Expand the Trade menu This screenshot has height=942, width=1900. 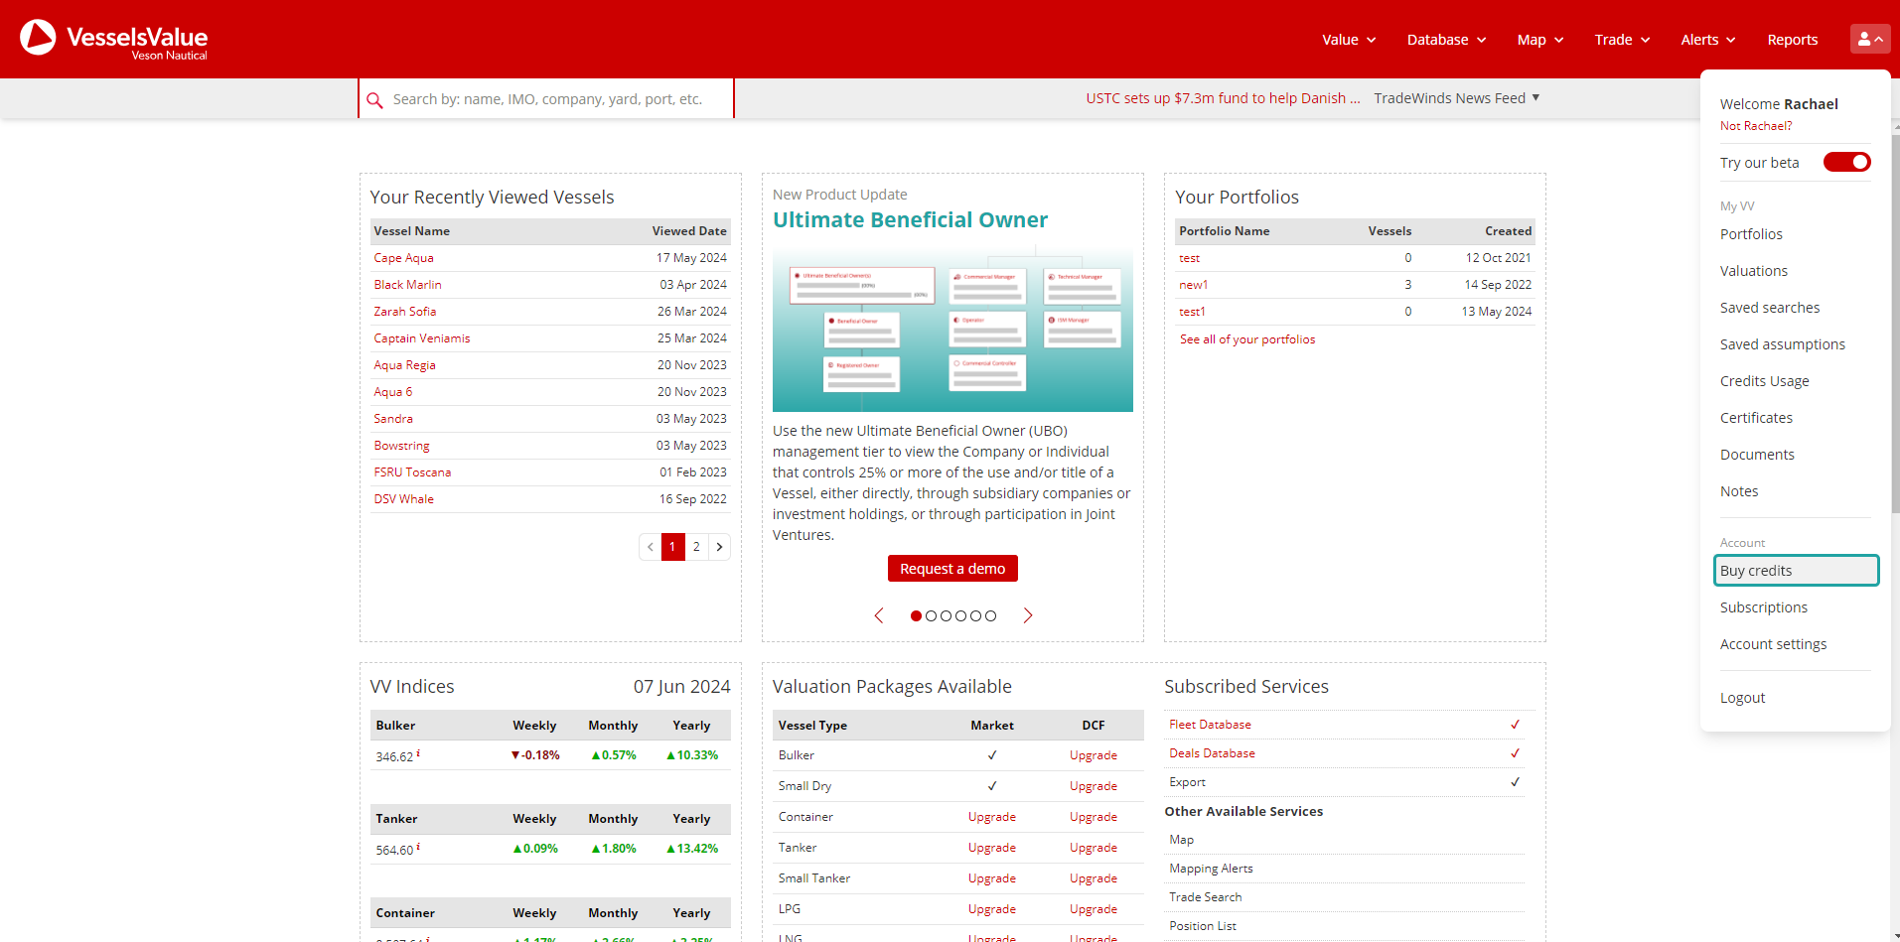coord(1622,40)
